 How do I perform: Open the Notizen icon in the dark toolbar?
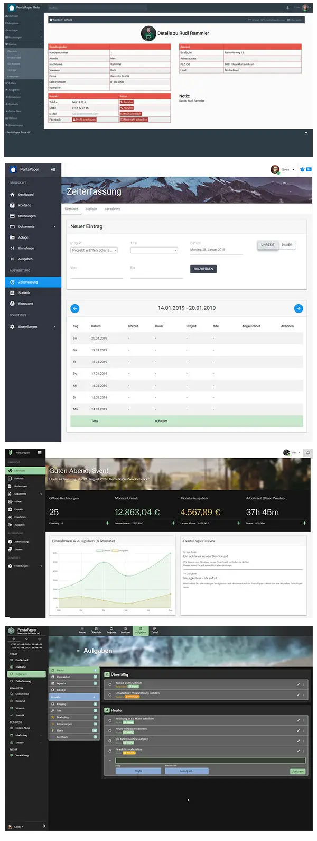click(x=125, y=630)
